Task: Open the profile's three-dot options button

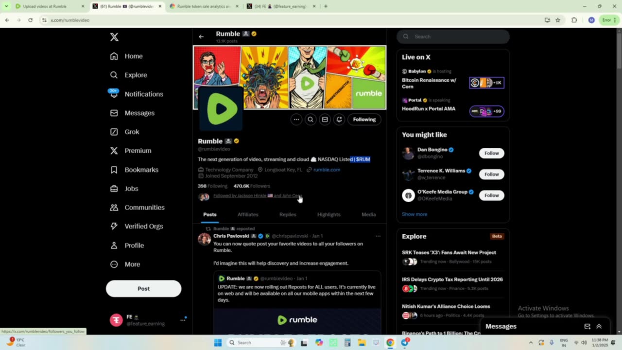Action: (x=296, y=120)
